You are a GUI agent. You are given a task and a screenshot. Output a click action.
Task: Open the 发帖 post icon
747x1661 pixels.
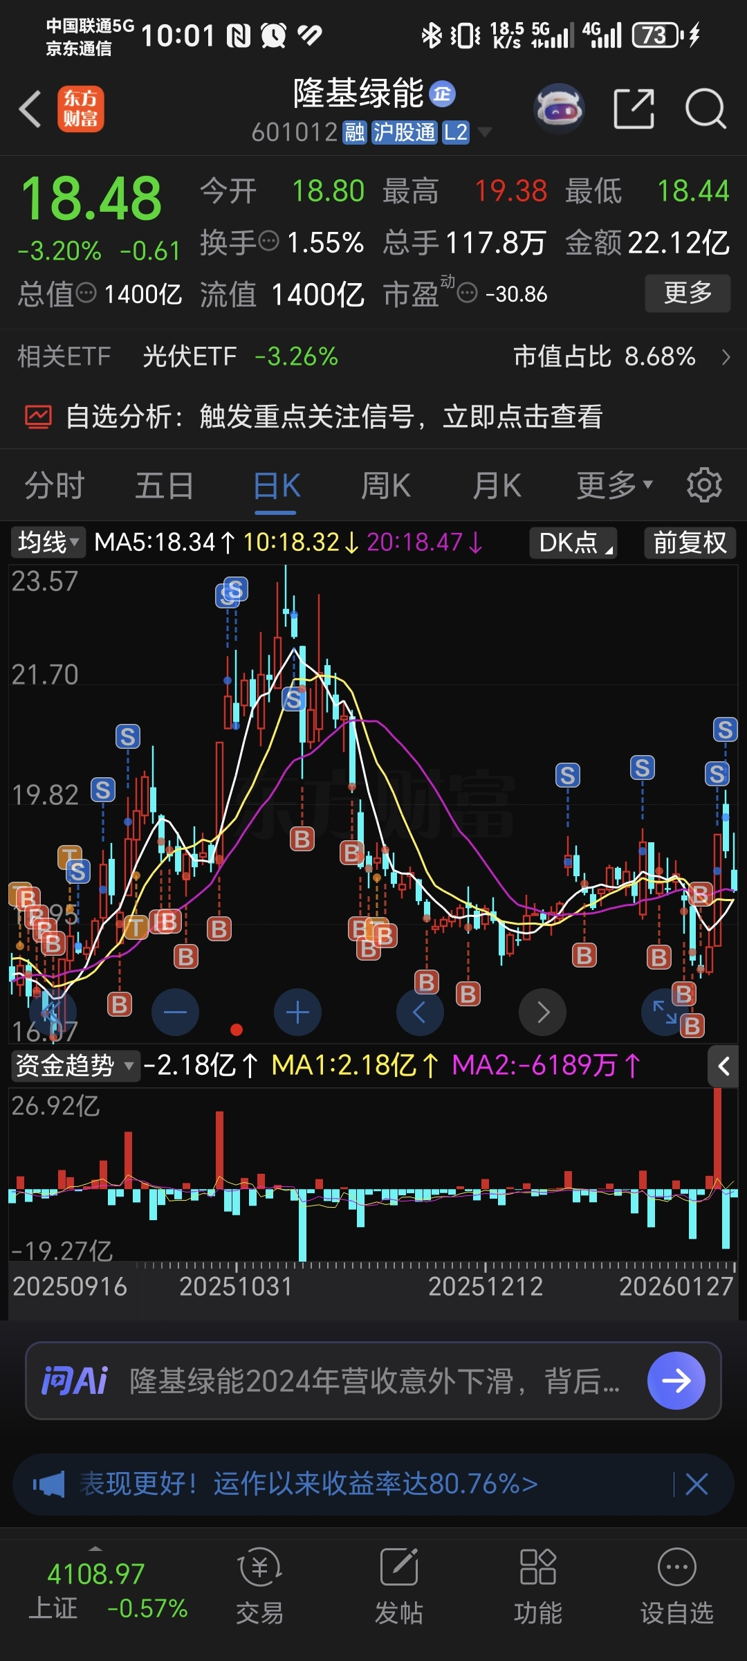(x=399, y=1587)
